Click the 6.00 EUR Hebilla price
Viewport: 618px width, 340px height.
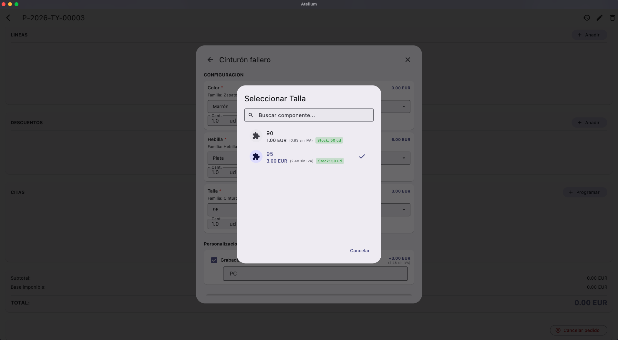click(401, 140)
